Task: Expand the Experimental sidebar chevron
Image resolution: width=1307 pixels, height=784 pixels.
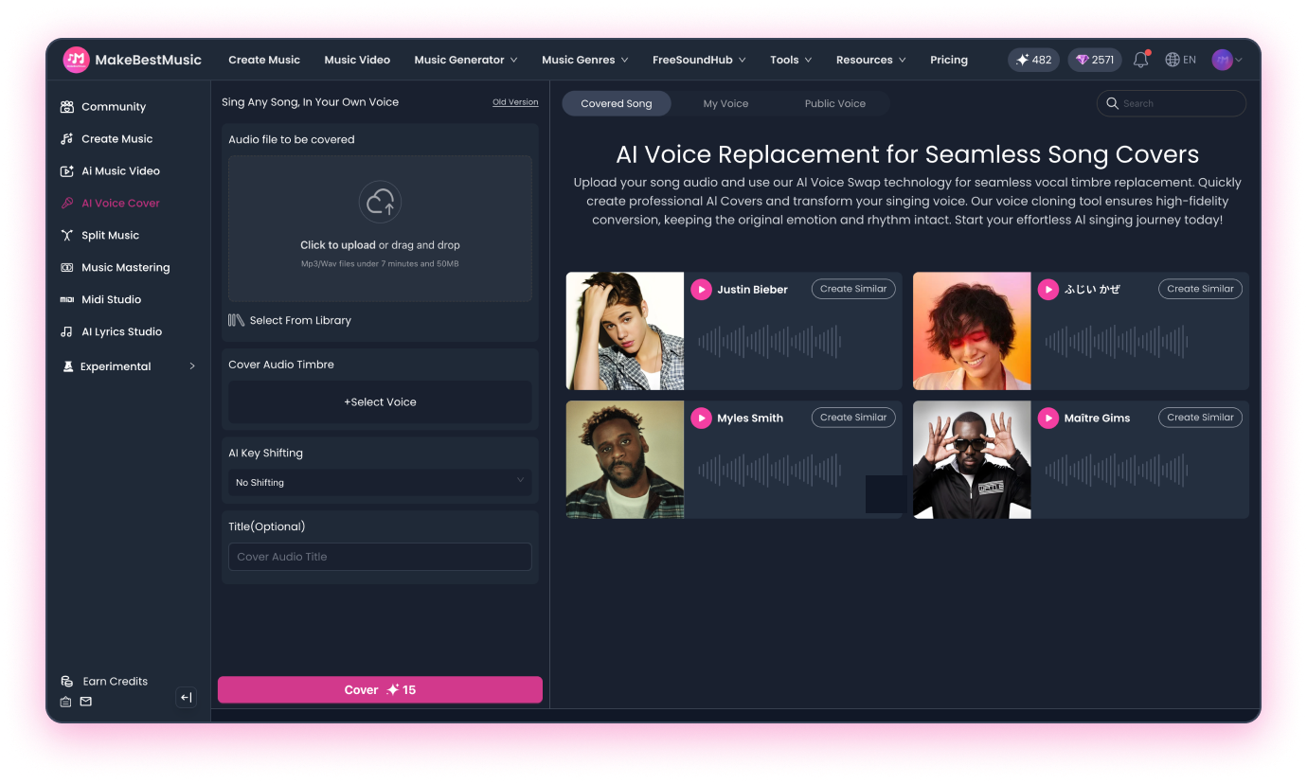Action: point(192,366)
